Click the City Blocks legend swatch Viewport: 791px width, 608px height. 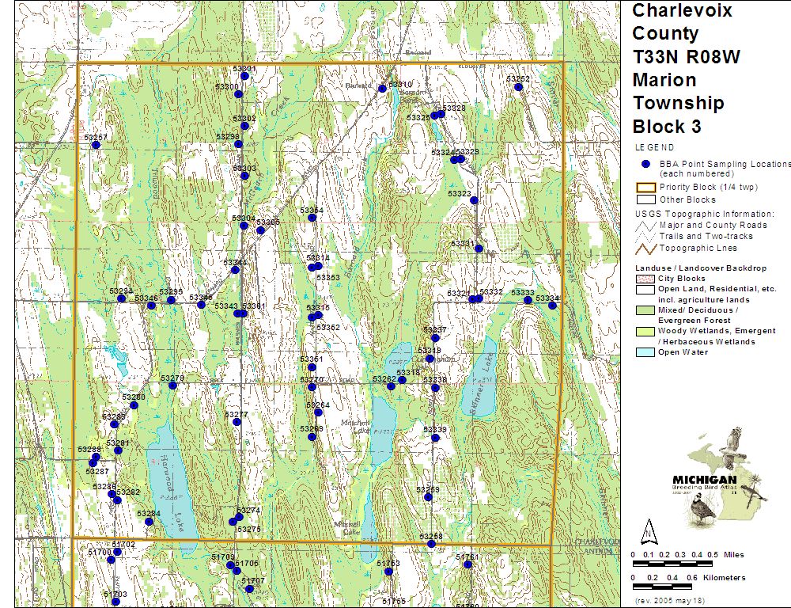coord(645,279)
